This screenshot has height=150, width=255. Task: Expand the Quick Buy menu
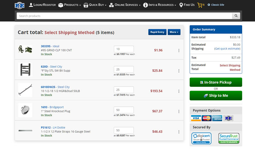click(95, 5)
